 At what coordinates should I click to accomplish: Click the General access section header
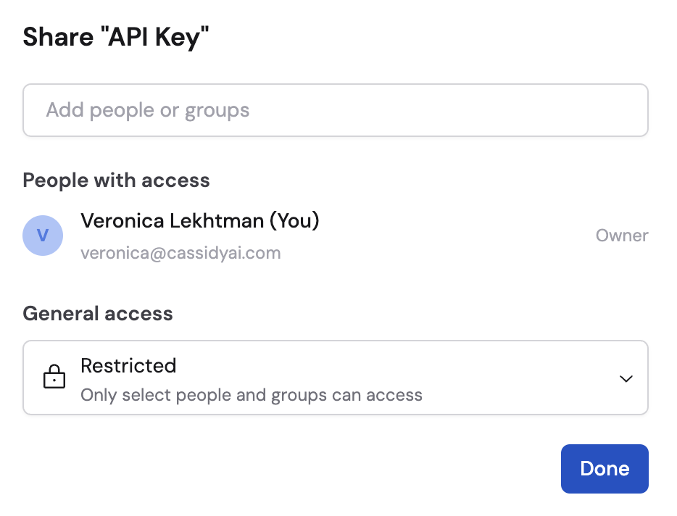pyautogui.click(x=98, y=313)
